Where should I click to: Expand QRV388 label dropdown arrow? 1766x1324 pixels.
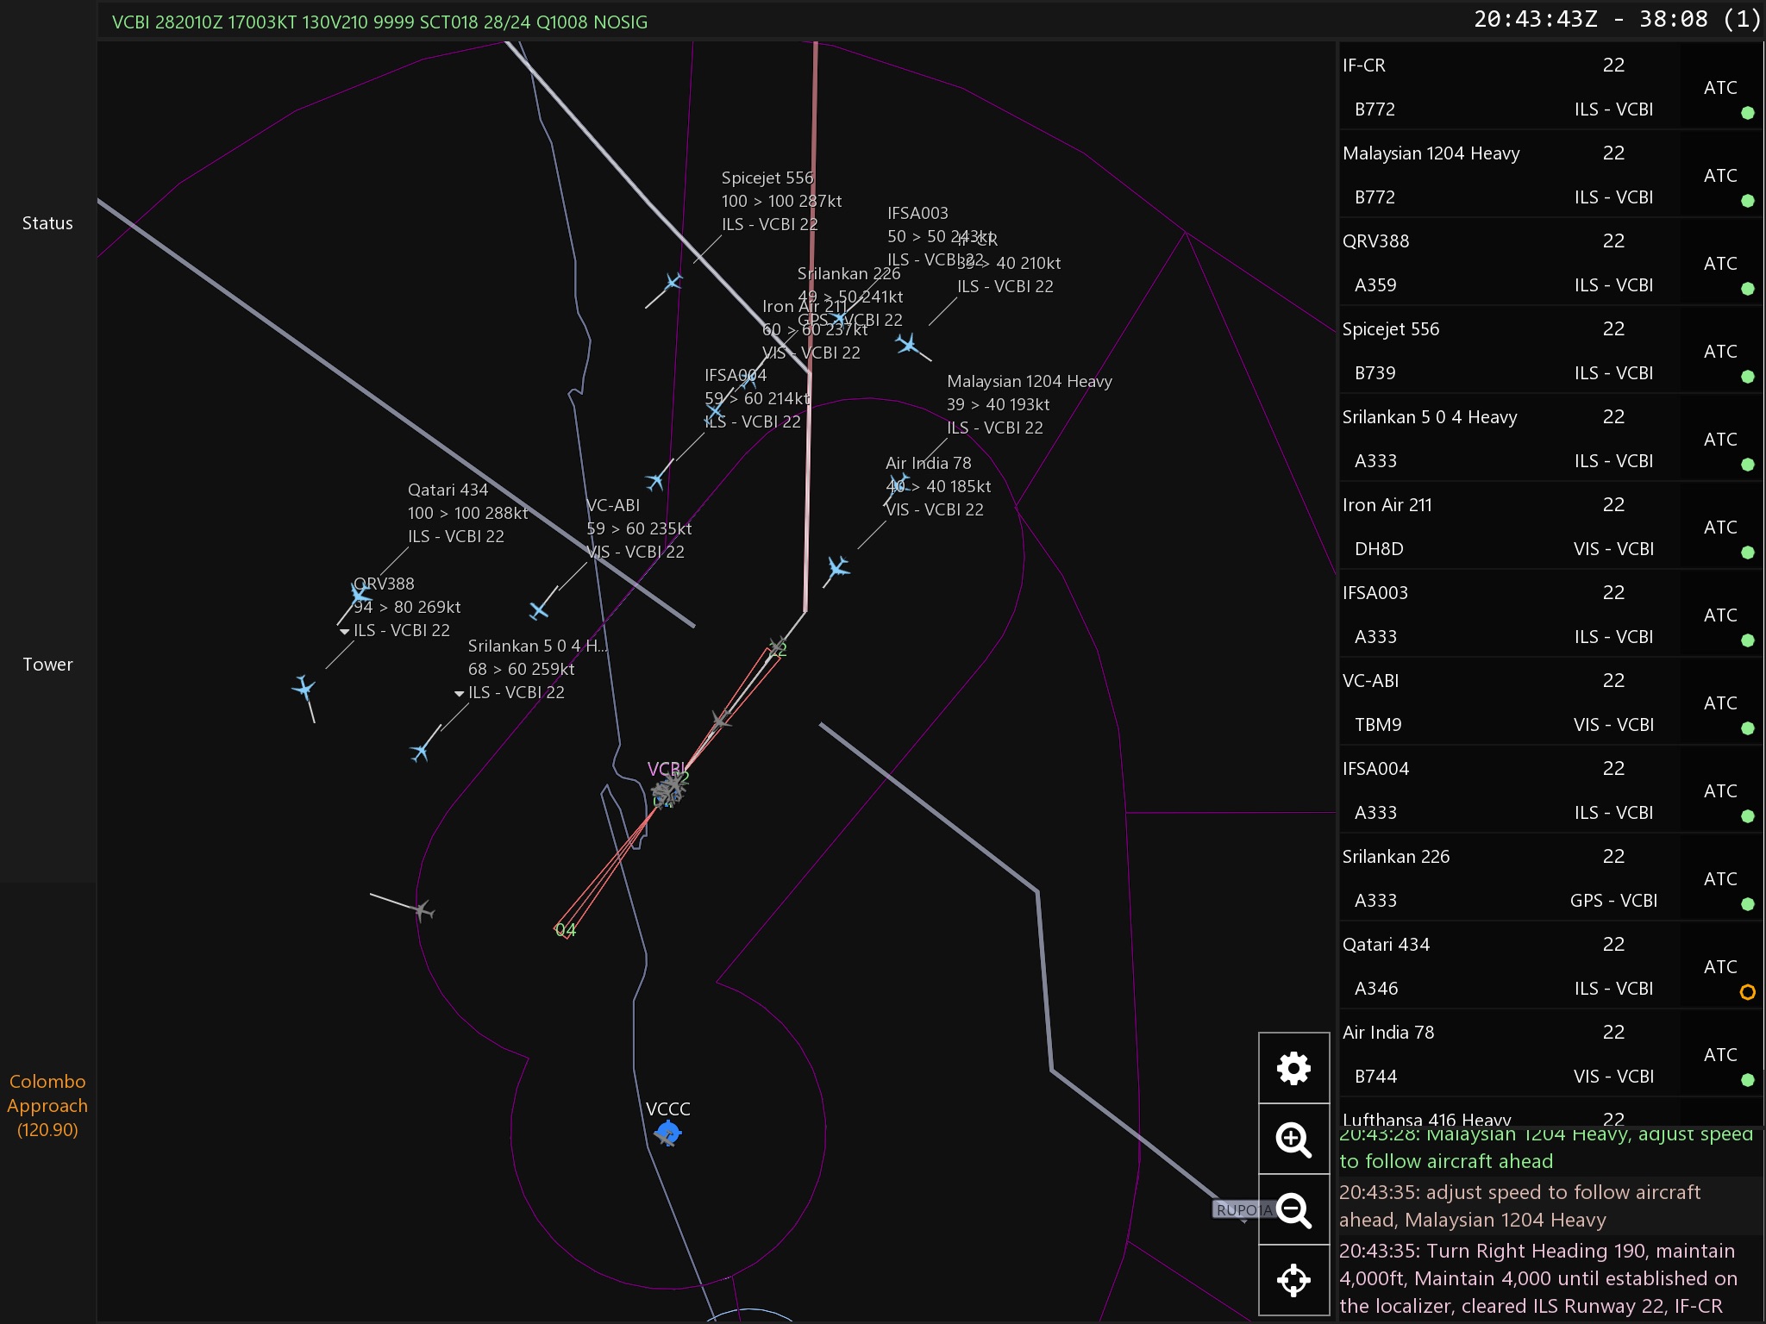point(345,632)
